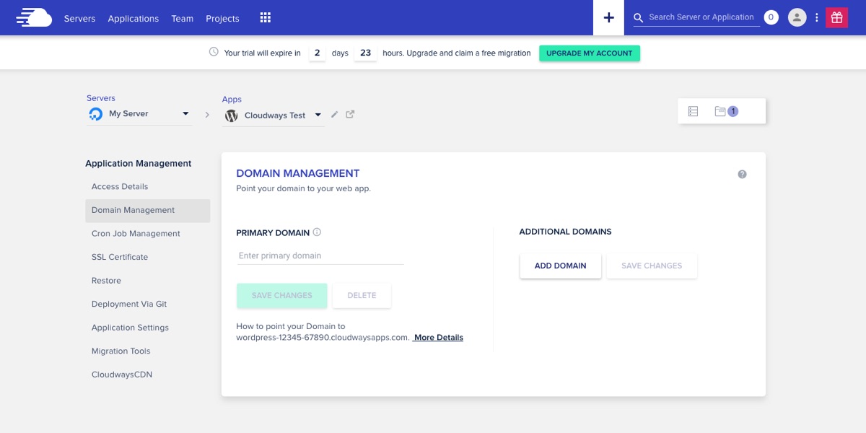
Task: Click the trial clock icon
Action: click(x=214, y=52)
